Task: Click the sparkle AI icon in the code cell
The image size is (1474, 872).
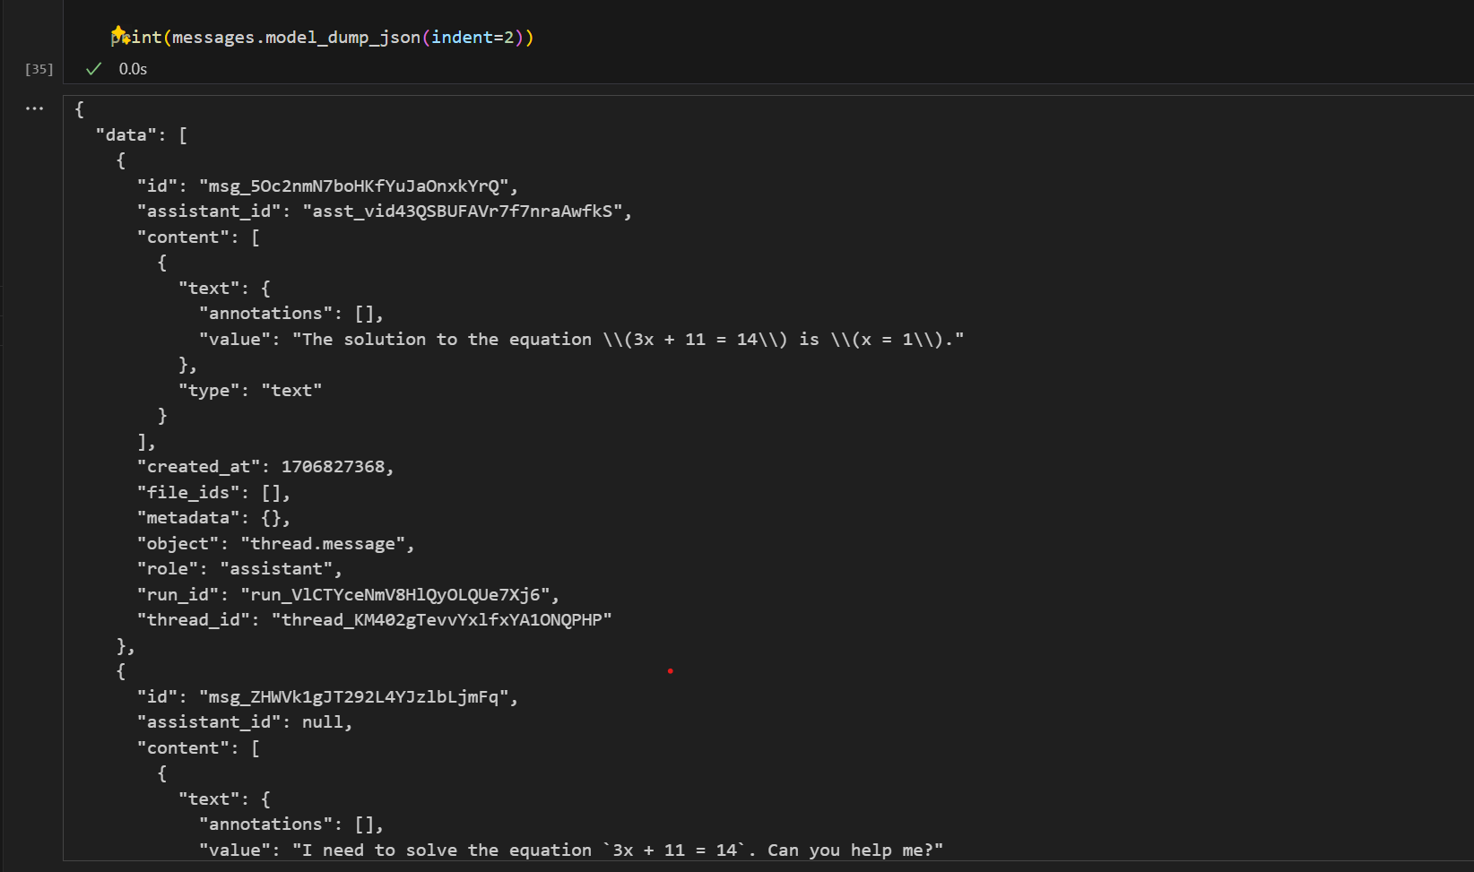Action: click(119, 35)
